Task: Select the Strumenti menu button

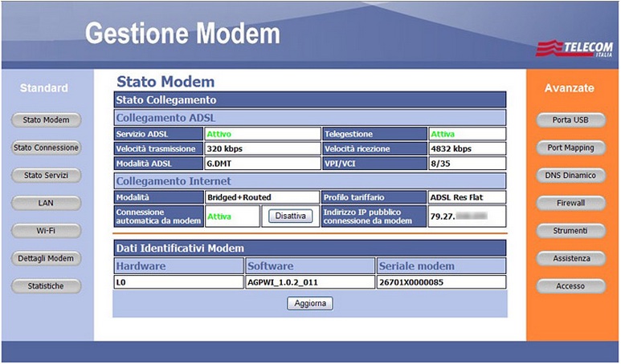Action: click(570, 231)
